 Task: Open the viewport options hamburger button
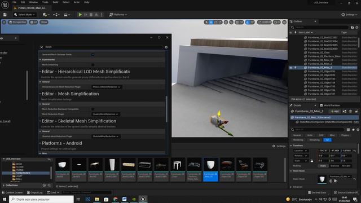(4, 22)
